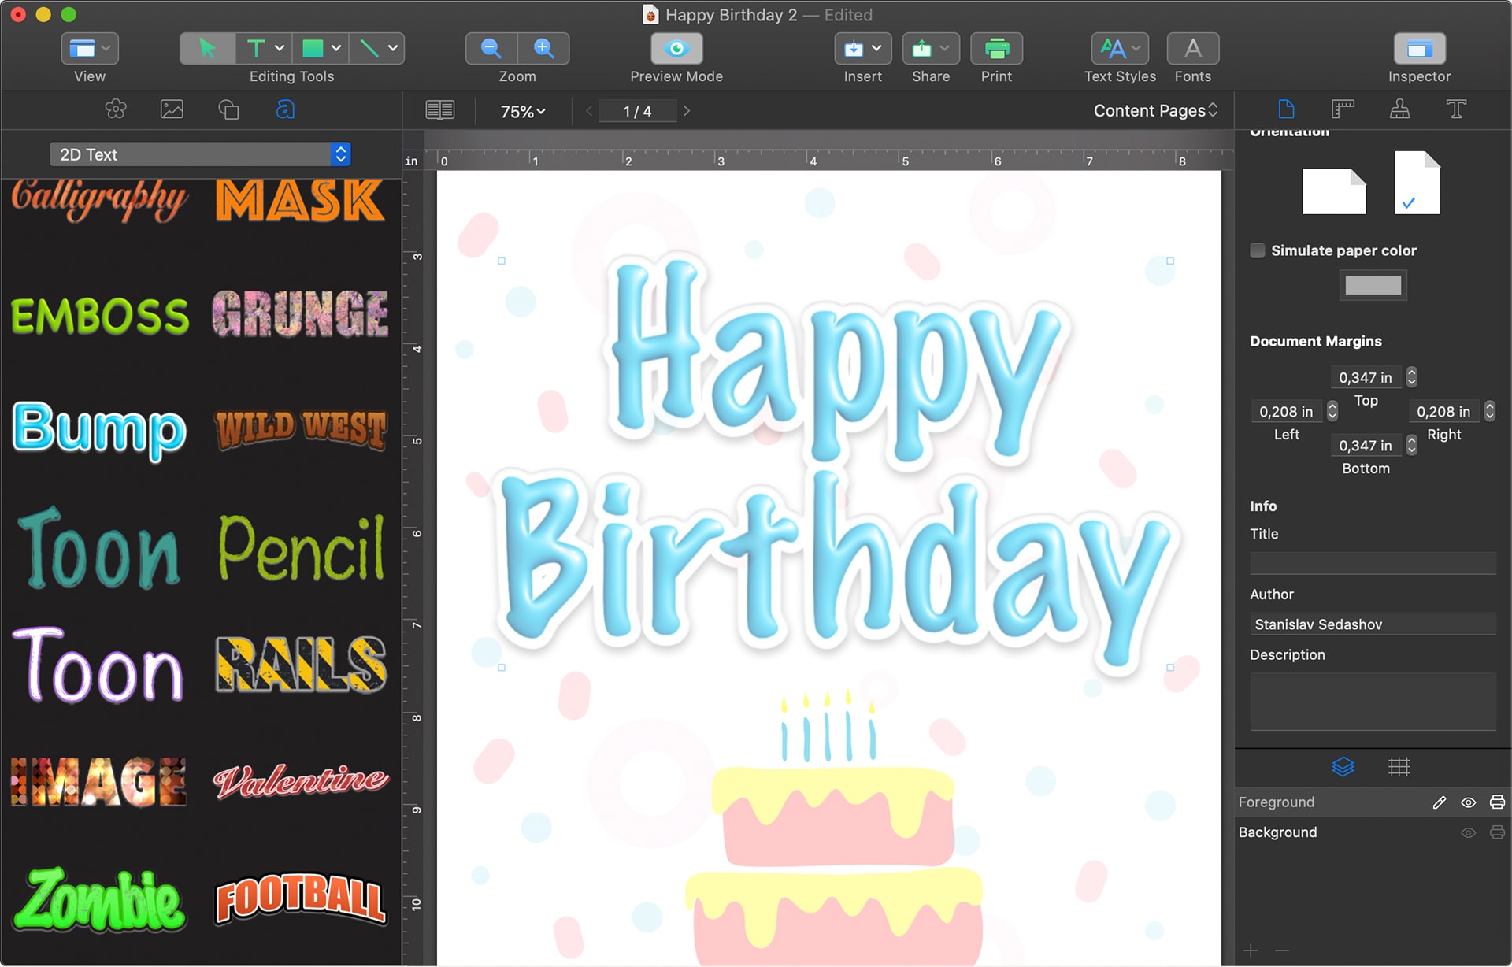Enable Simulate paper color checkbox
1512x967 pixels.
[1258, 250]
